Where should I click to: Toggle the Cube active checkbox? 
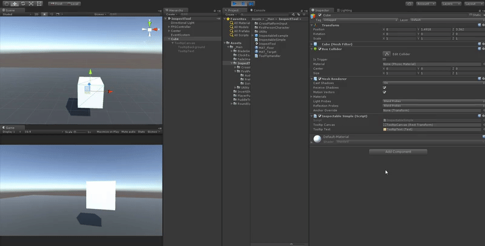pyautogui.click(x=320, y=15)
